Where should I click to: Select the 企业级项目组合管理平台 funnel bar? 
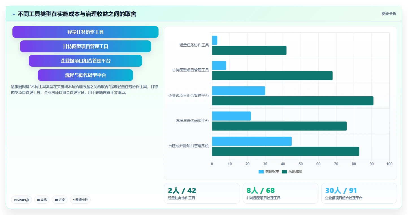point(85,61)
